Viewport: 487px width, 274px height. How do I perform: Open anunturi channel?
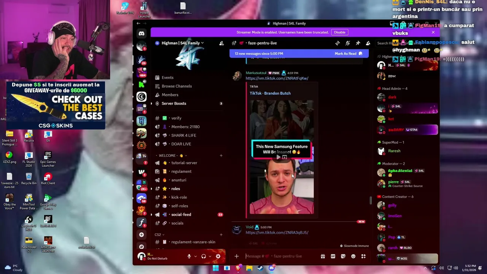coord(178,180)
